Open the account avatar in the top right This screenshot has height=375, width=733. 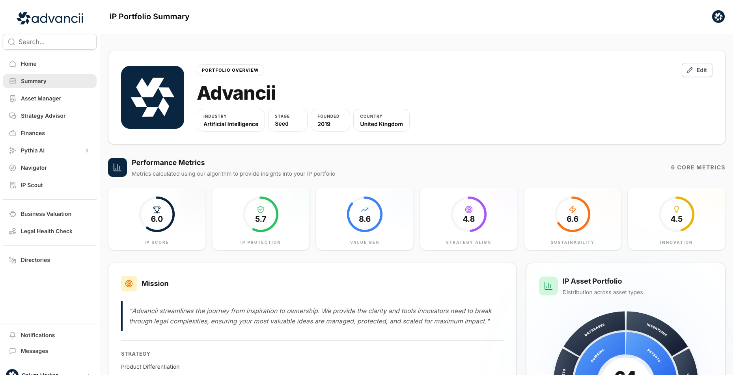click(x=718, y=17)
